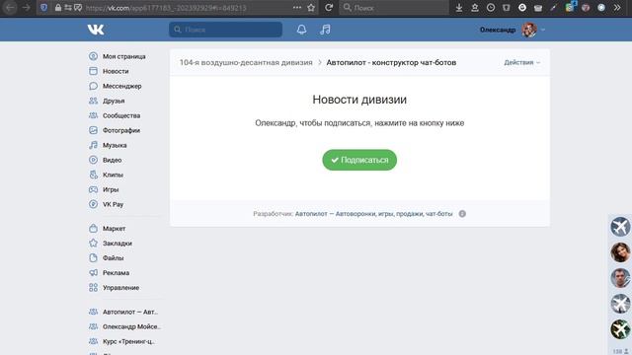Open notifications via the bell icon

click(301, 30)
